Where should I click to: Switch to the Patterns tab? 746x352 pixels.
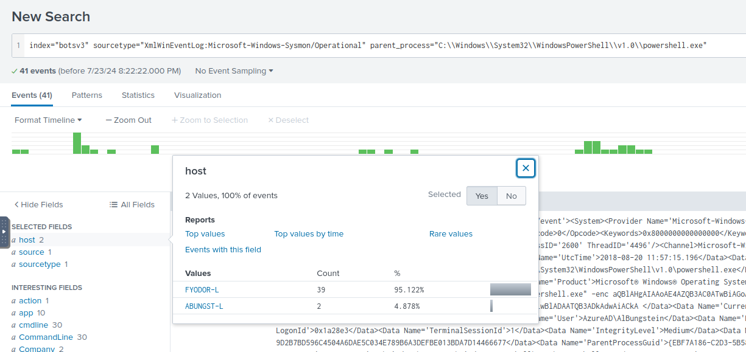point(87,95)
